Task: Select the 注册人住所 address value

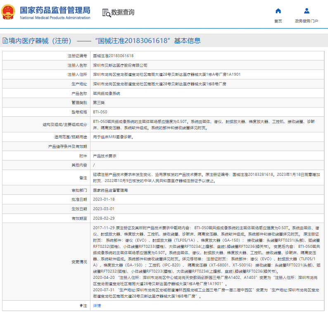Action: (167, 74)
